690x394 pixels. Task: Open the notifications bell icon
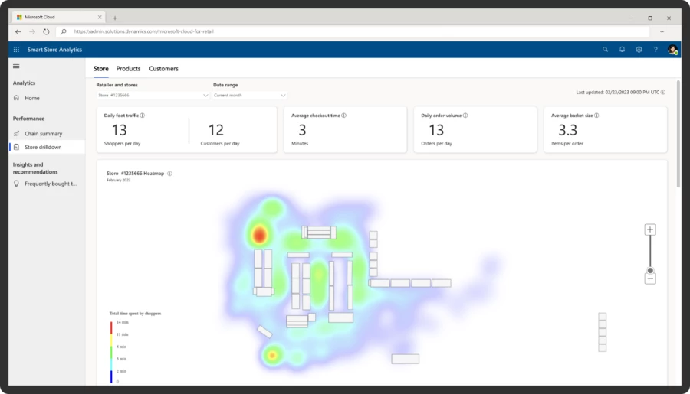point(622,49)
